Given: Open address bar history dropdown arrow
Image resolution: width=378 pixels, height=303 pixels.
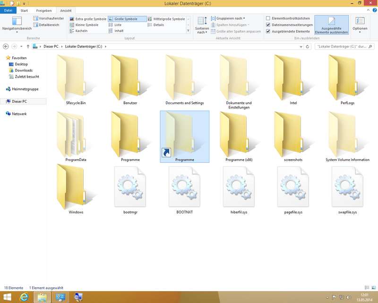Looking at the screenshot, I should [301, 46].
